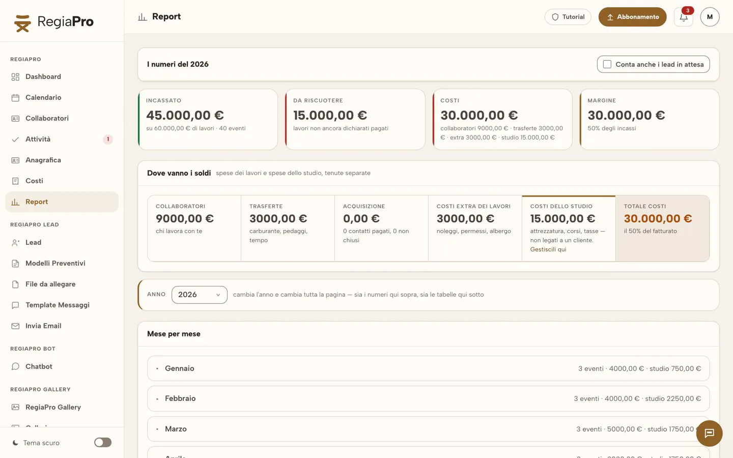The image size is (733, 458).
Task: Click the 'Mese per mese' heading
Action: pos(174,334)
